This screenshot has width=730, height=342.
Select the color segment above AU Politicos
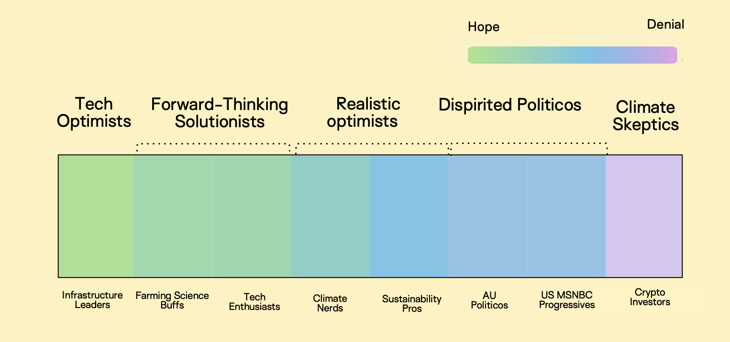click(487, 216)
